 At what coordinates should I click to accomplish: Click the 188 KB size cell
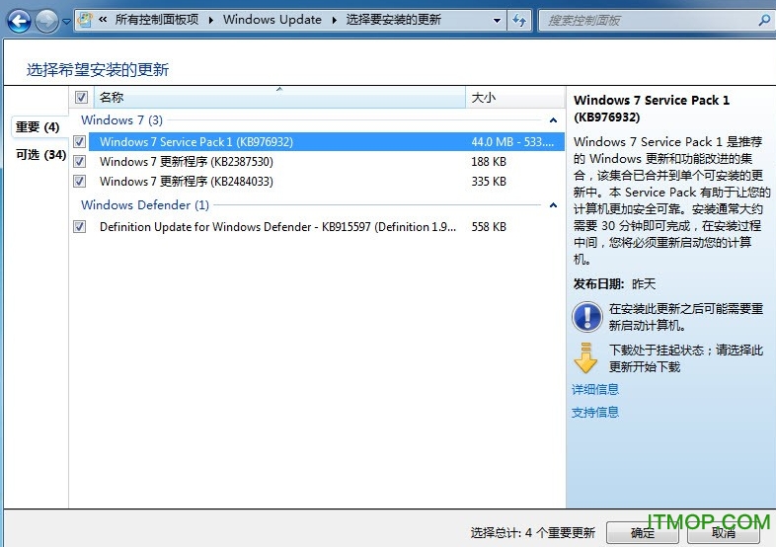[x=489, y=162]
